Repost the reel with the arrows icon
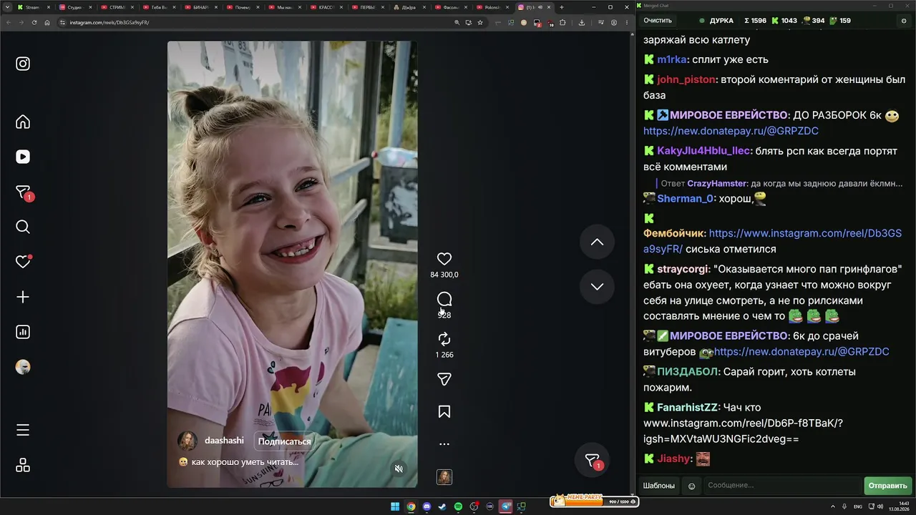 (x=444, y=339)
